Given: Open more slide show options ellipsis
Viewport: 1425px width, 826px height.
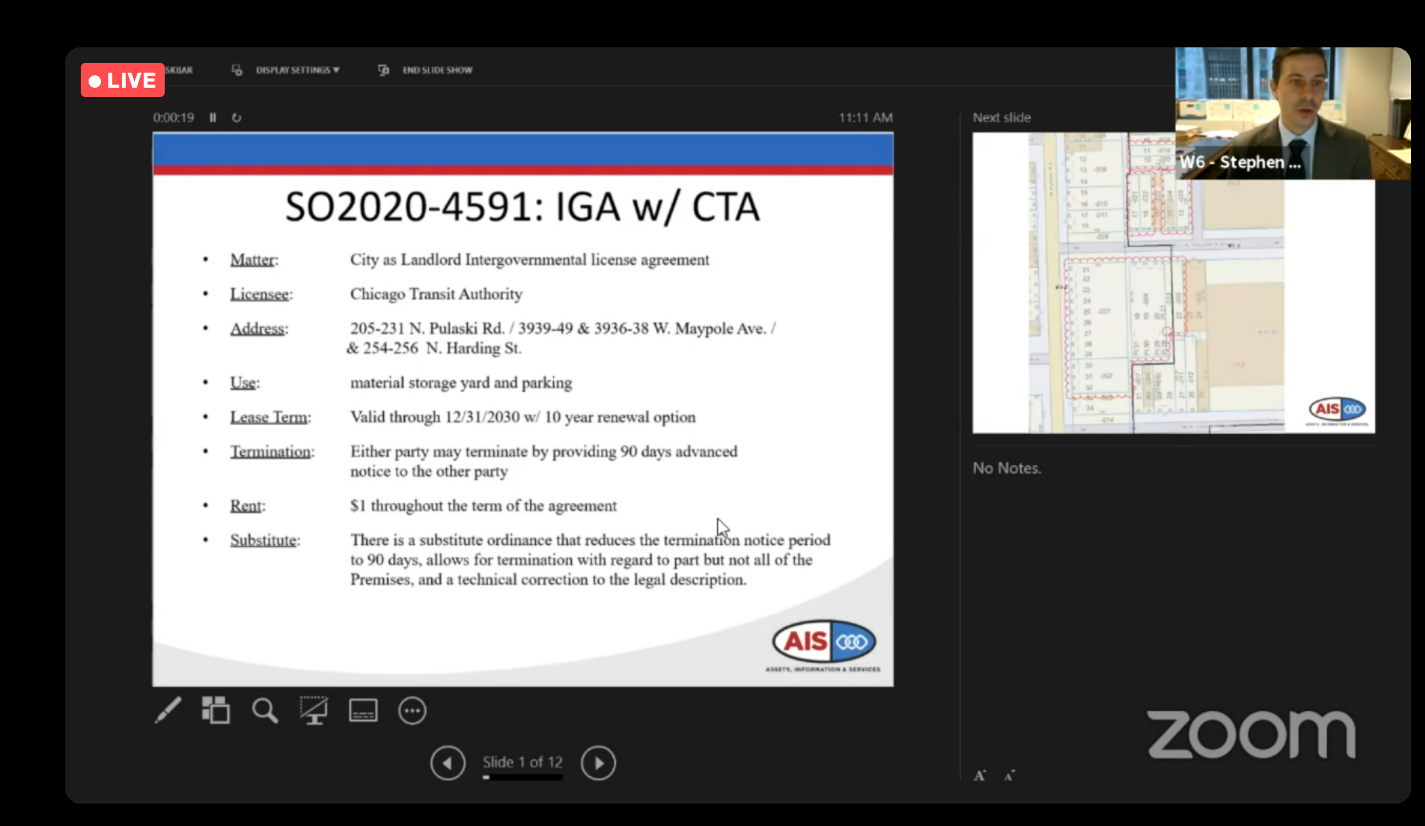Looking at the screenshot, I should point(413,710).
